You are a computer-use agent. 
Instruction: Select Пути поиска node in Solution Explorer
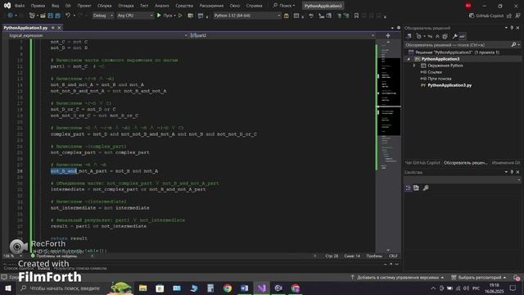(439, 79)
